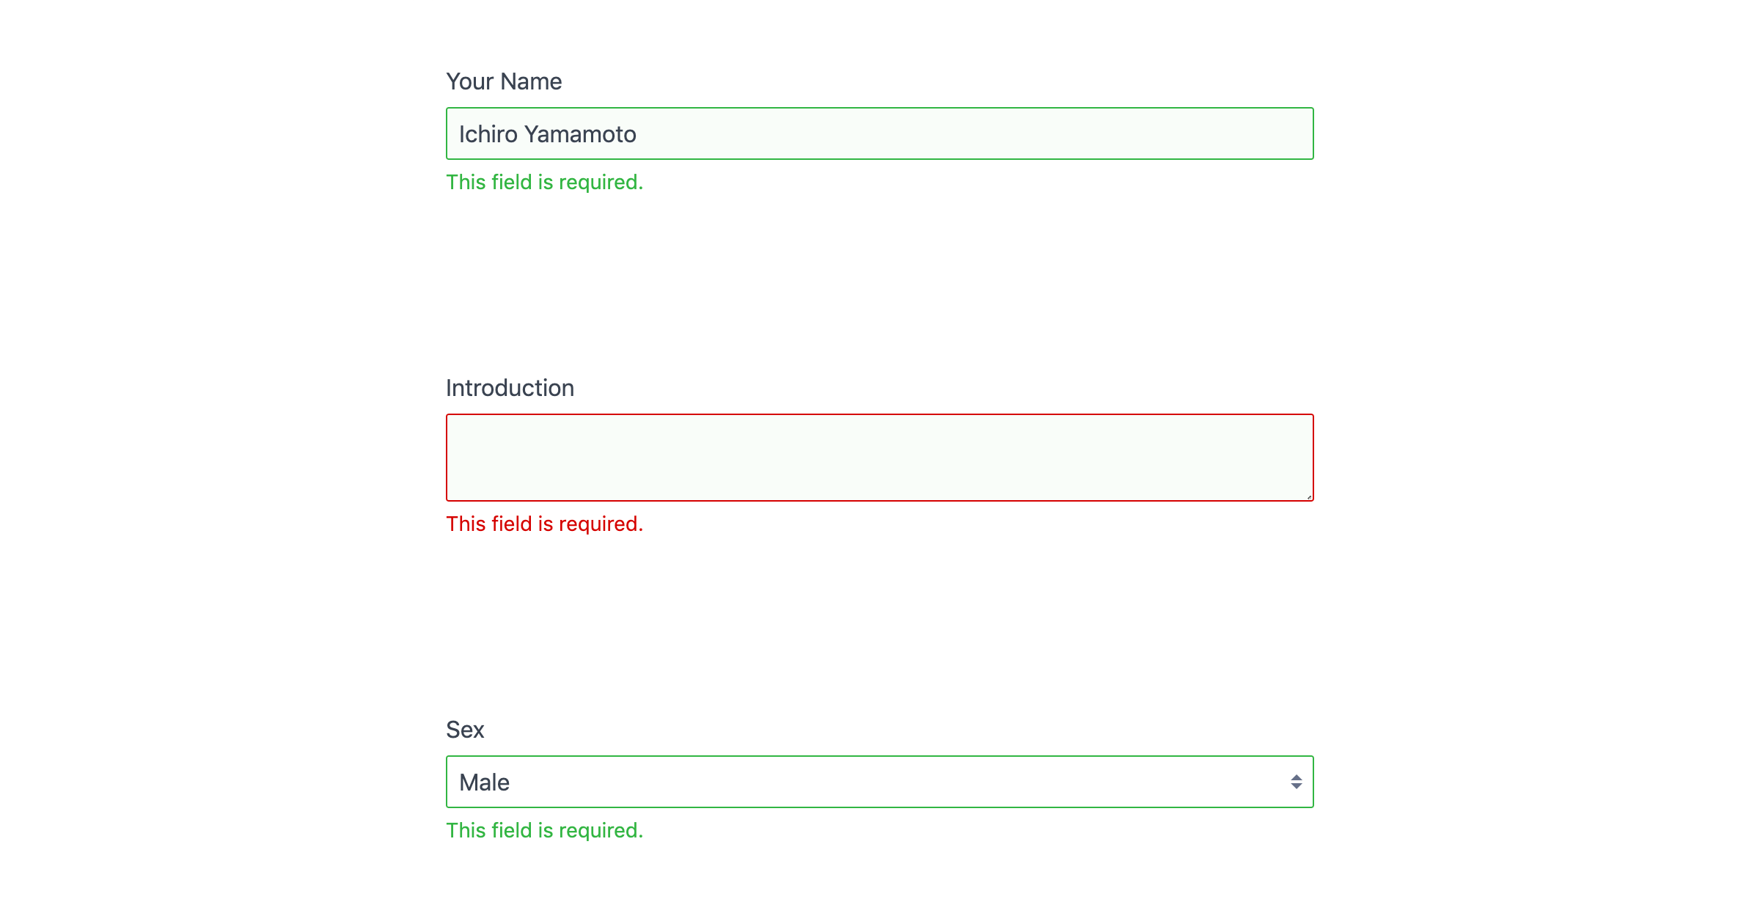Click the green required message under Your Name
This screenshot has height=924, width=1760.
(x=544, y=182)
